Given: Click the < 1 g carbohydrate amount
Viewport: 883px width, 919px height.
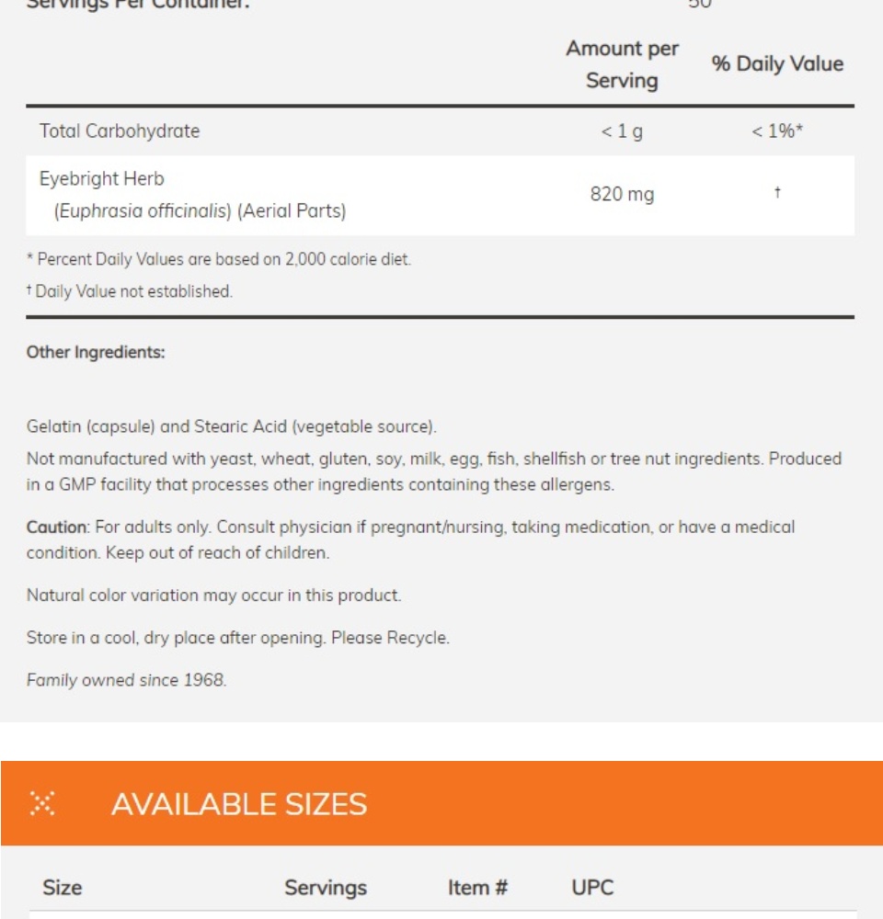Looking at the screenshot, I should pos(622,130).
